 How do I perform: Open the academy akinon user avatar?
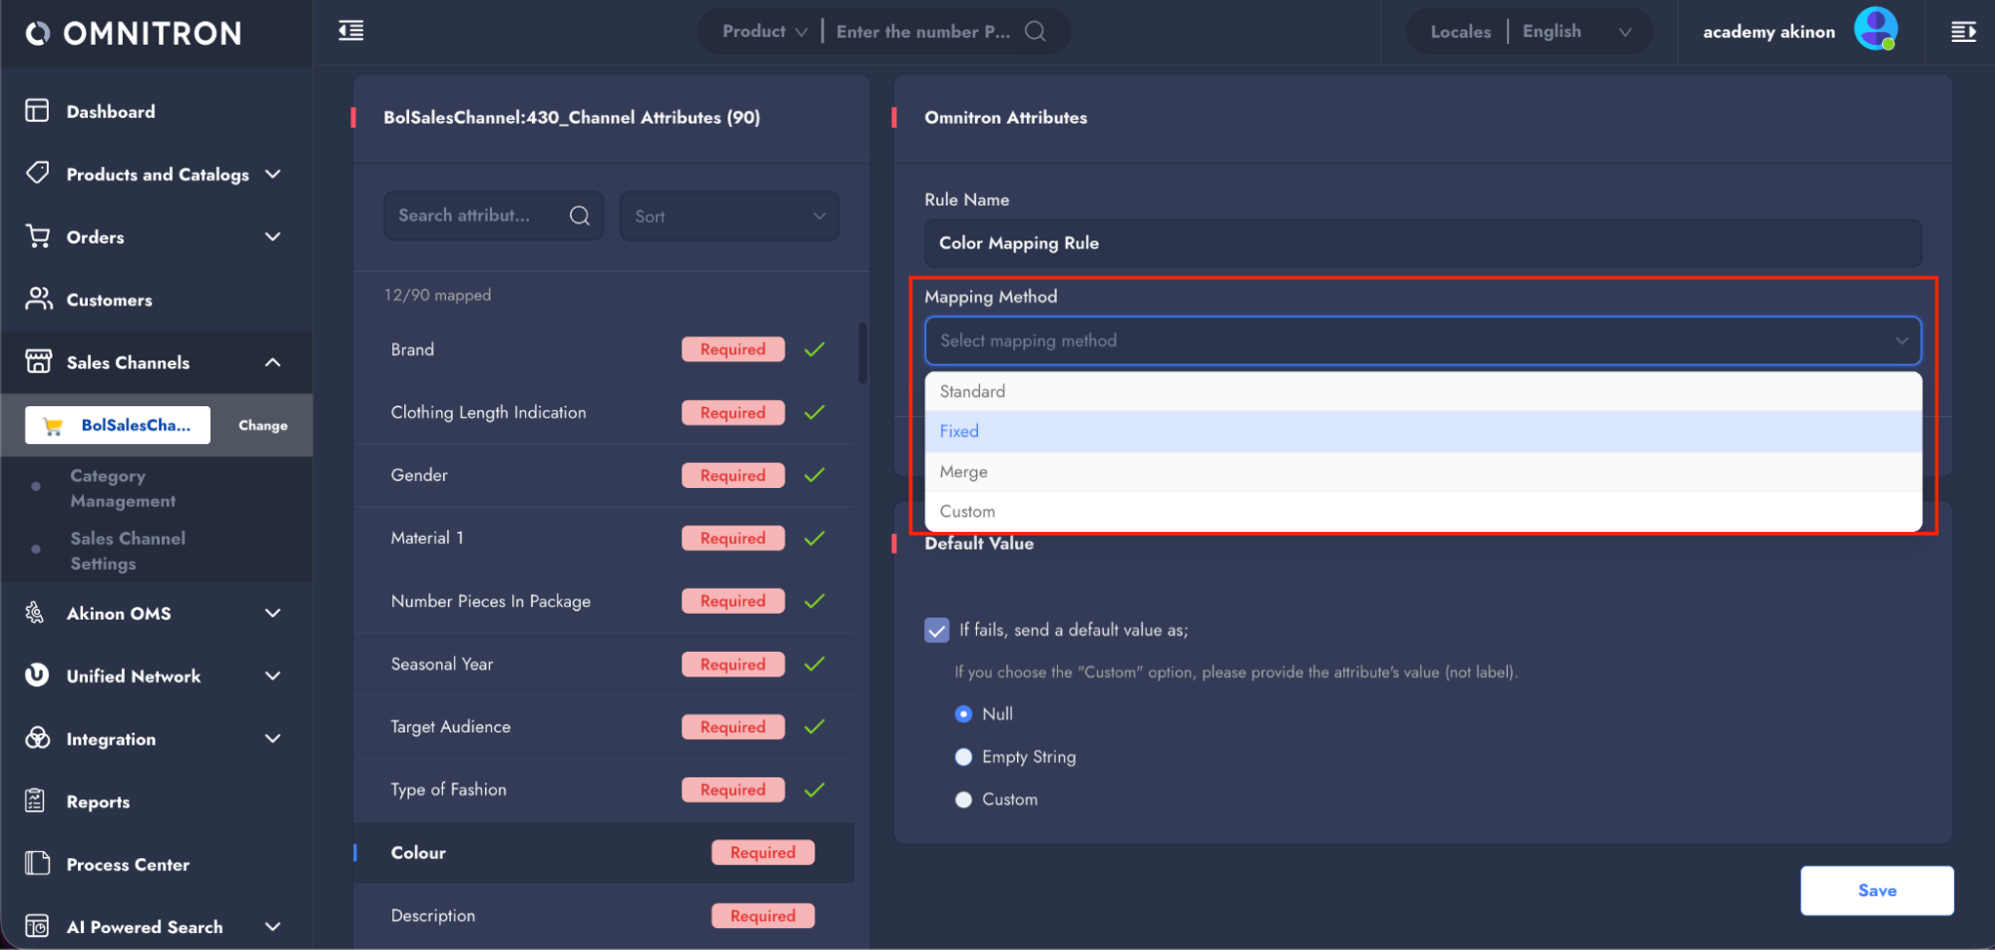tap(1875, 29)
